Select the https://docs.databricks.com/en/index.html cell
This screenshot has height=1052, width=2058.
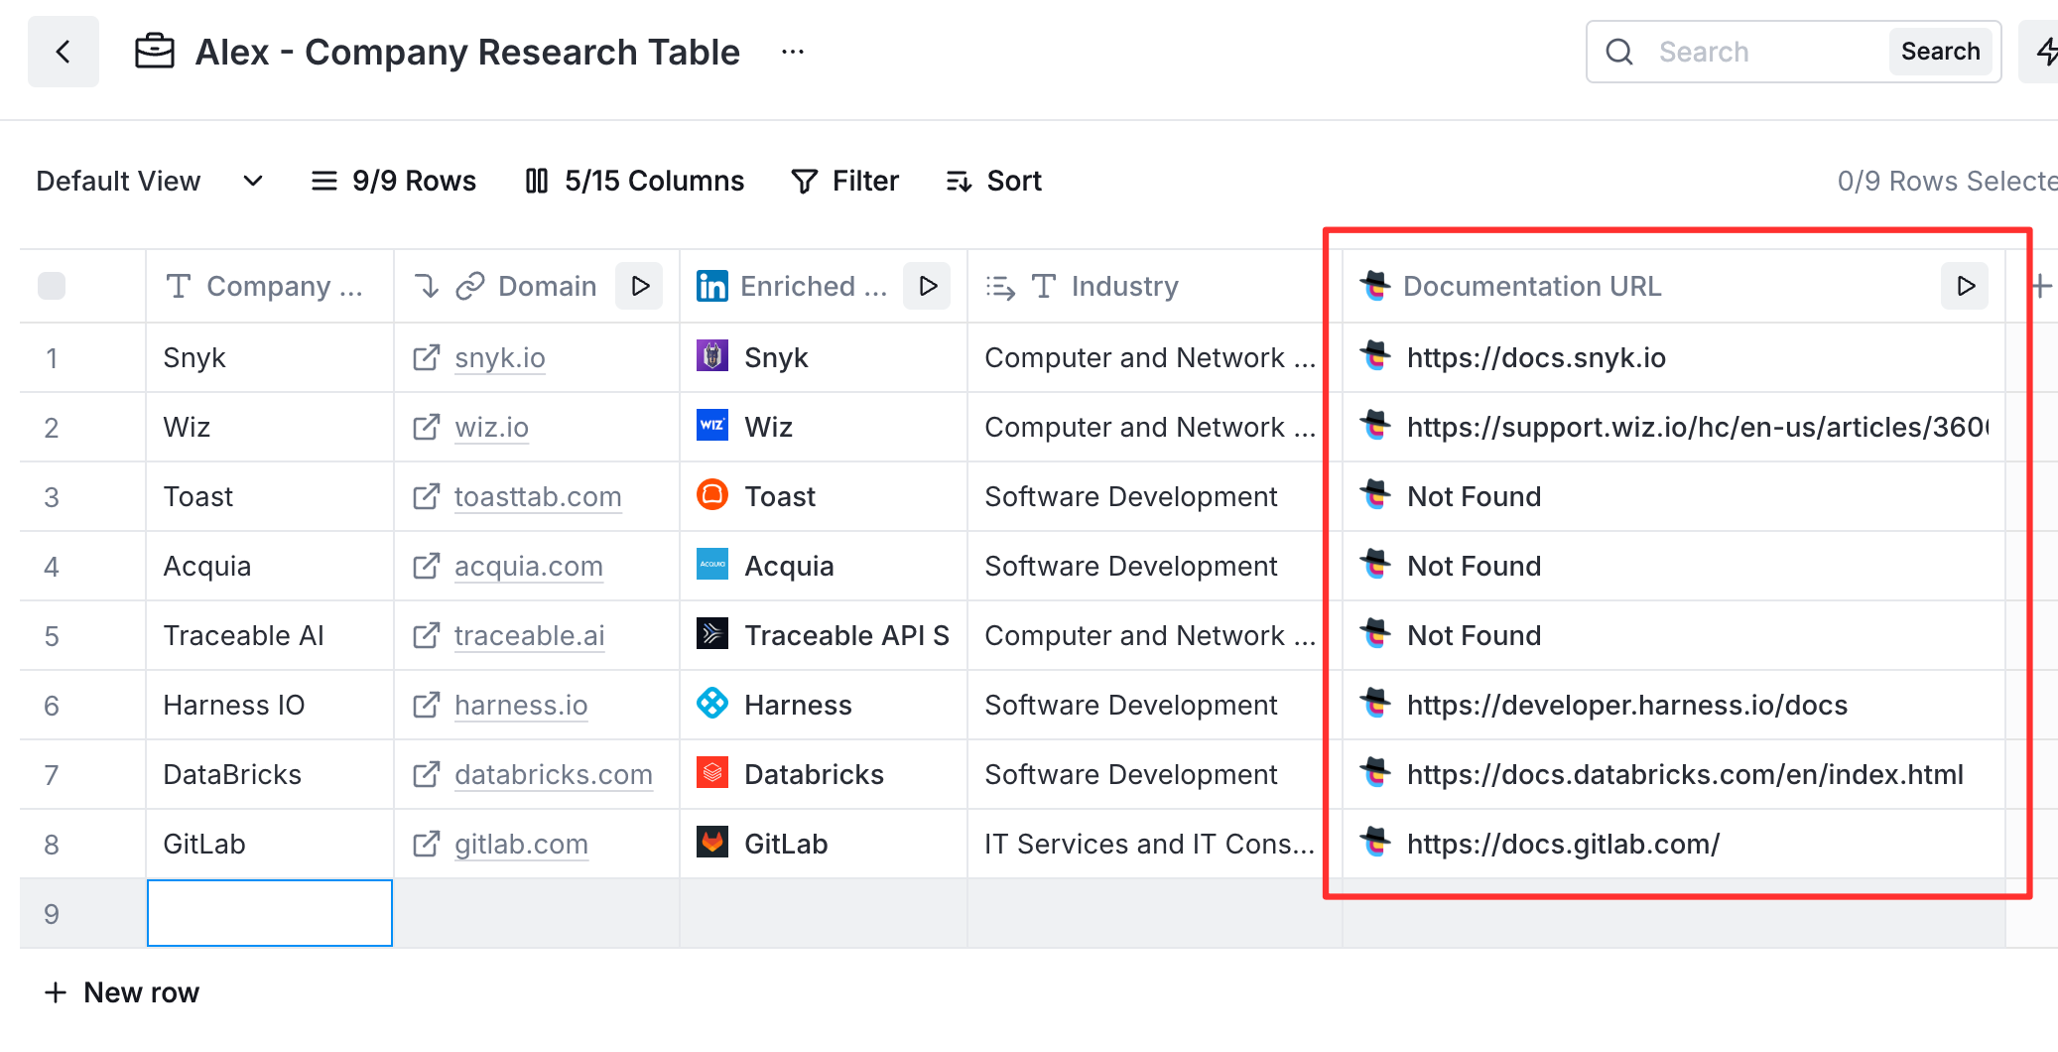click(x=1673, y=774)
